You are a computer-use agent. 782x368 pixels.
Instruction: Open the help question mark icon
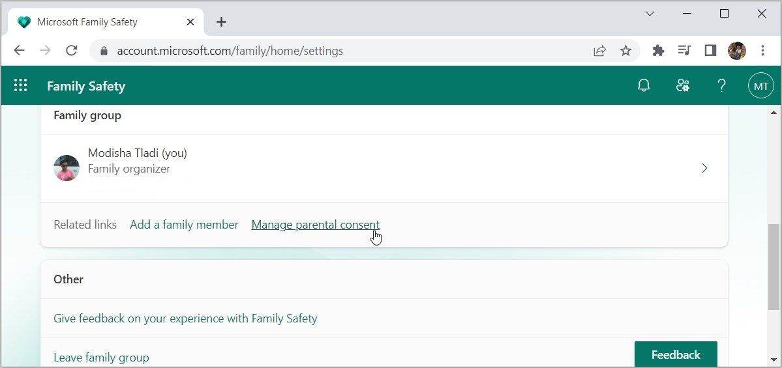click(x=721, y=86)
